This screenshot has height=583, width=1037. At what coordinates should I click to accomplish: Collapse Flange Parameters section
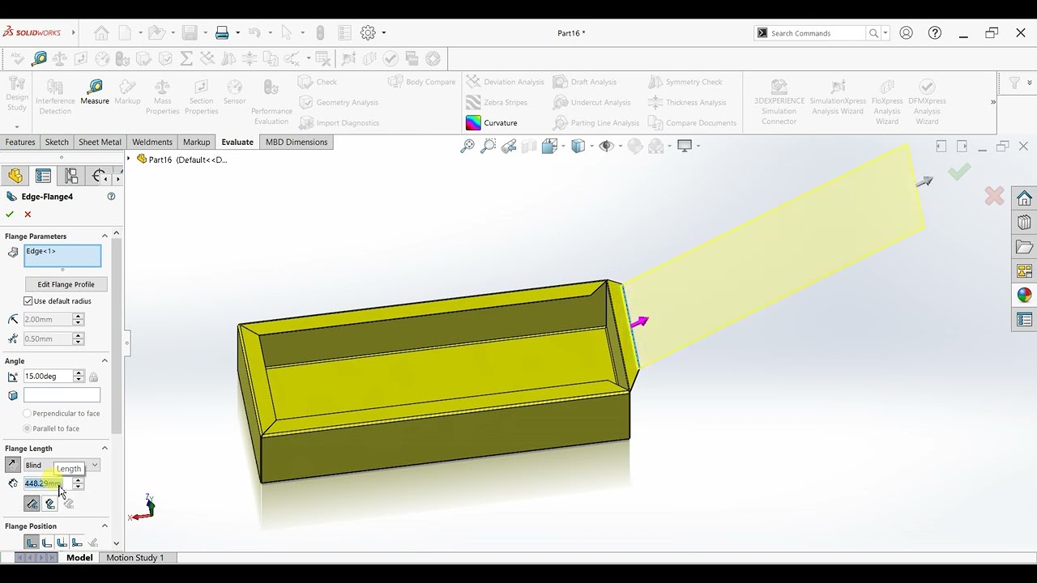[x=105, y=236]
